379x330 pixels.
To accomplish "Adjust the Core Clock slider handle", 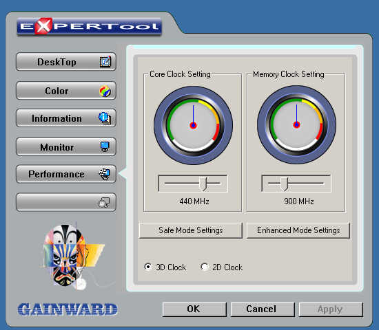I will pos(203,184).
